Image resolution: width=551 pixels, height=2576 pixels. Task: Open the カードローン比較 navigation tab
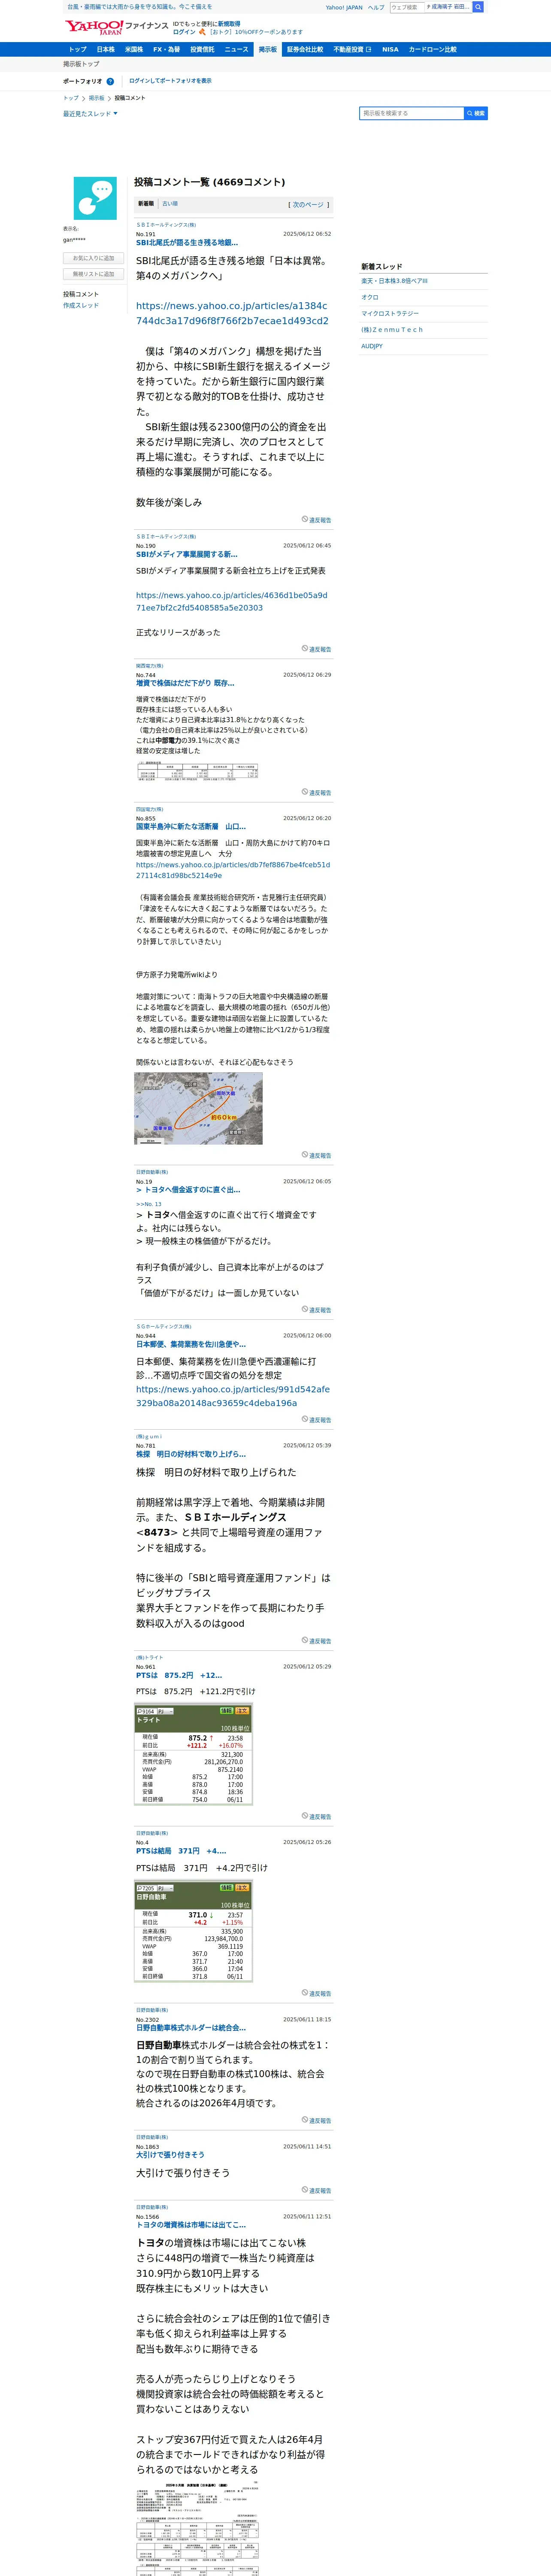click(x=432, y=49)
